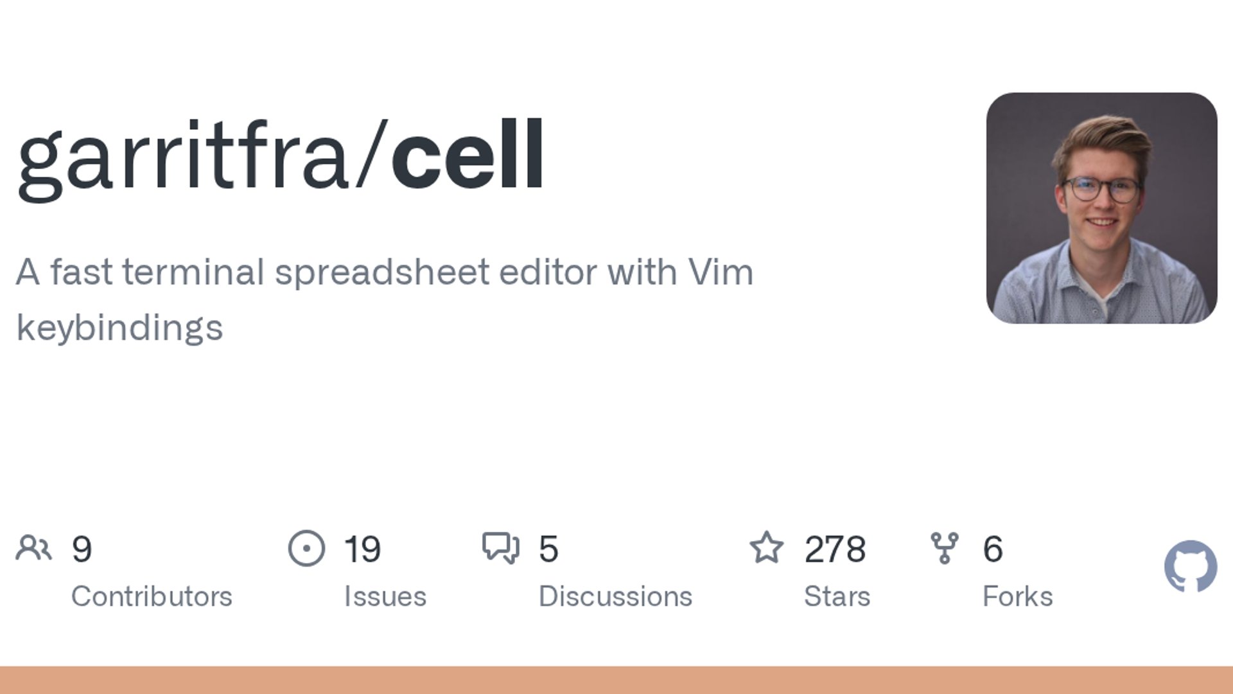
Task: Open the owner's profile avatar photo
Action: (1101, 208)
